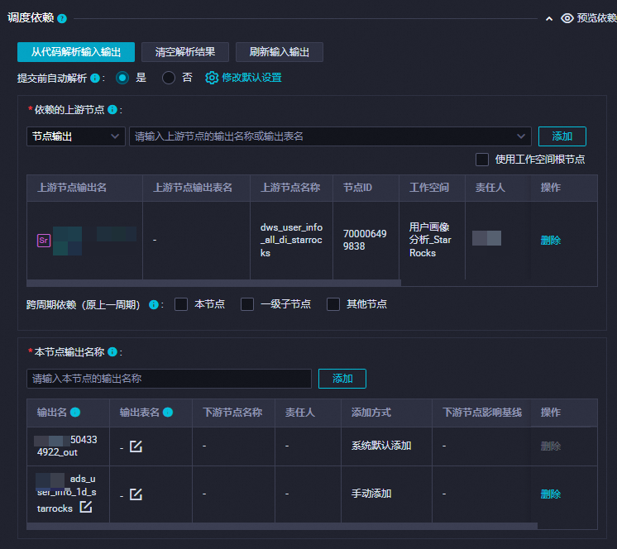The height and width of the screenshot is (549, 617).
Task: Click edit icon beside tarrocks output name
Action: (86, 507)
